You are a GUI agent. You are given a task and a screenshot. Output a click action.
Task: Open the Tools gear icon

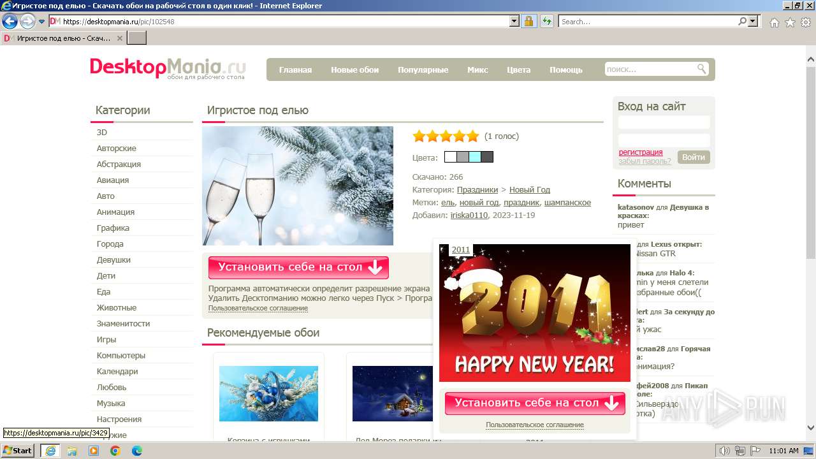806,22
